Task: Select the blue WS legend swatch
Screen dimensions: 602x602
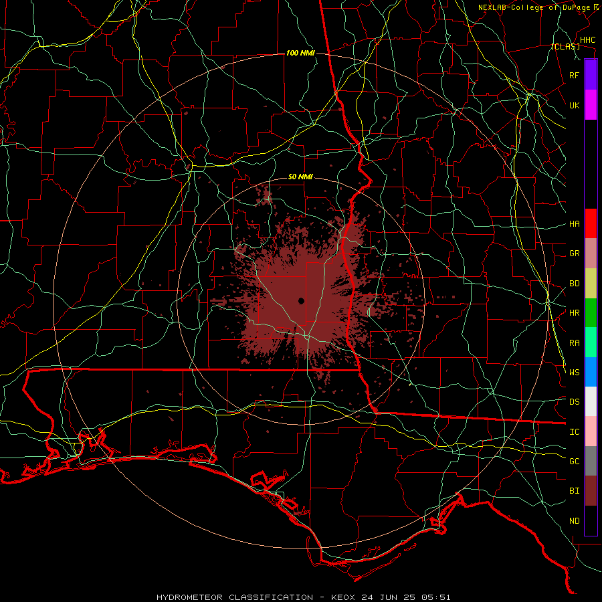Action: pos(591,372)
